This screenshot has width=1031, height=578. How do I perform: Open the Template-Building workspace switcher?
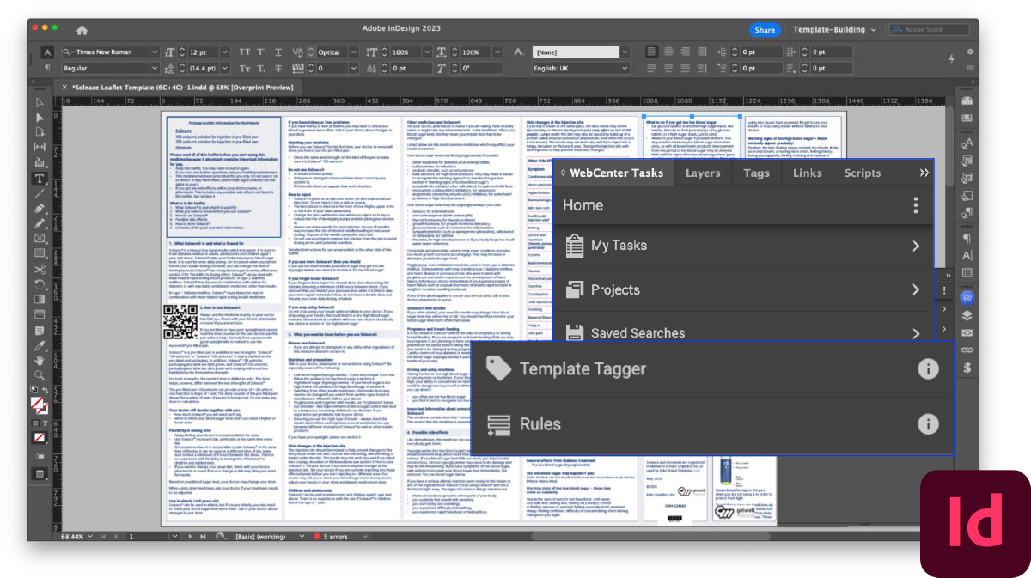tap(834, 30)
